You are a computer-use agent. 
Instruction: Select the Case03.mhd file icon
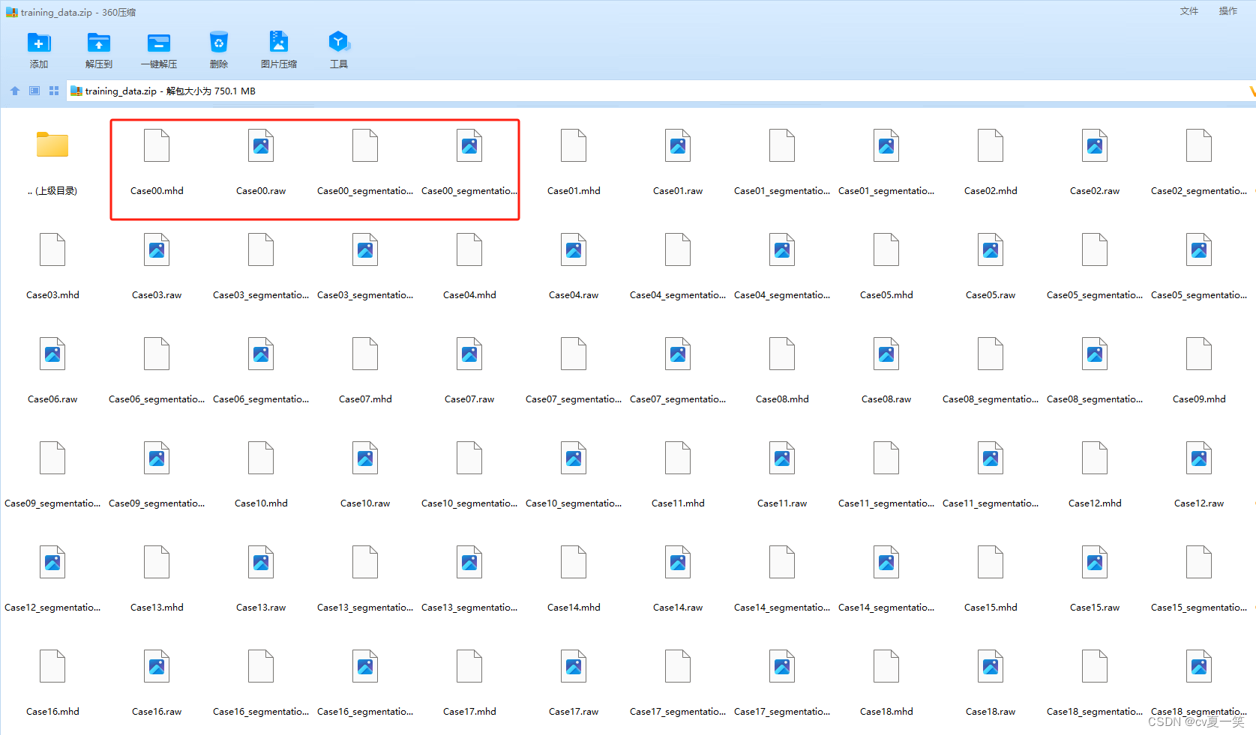(x=52, y=249)
